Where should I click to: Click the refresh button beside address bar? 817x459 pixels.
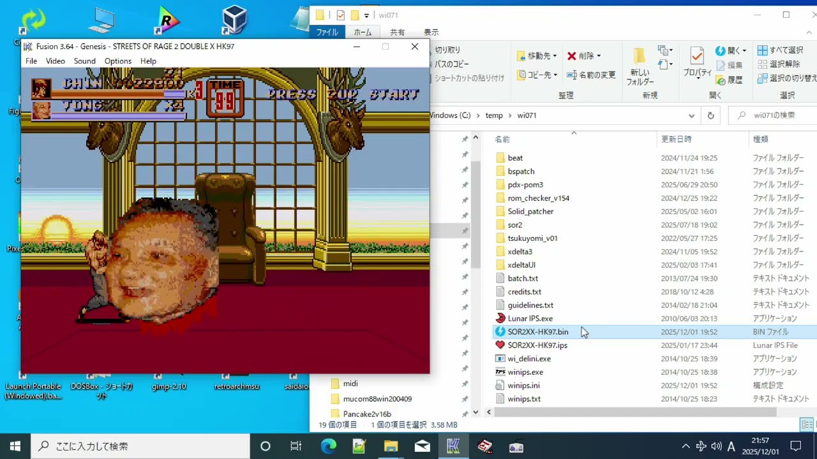click(710, 116)
